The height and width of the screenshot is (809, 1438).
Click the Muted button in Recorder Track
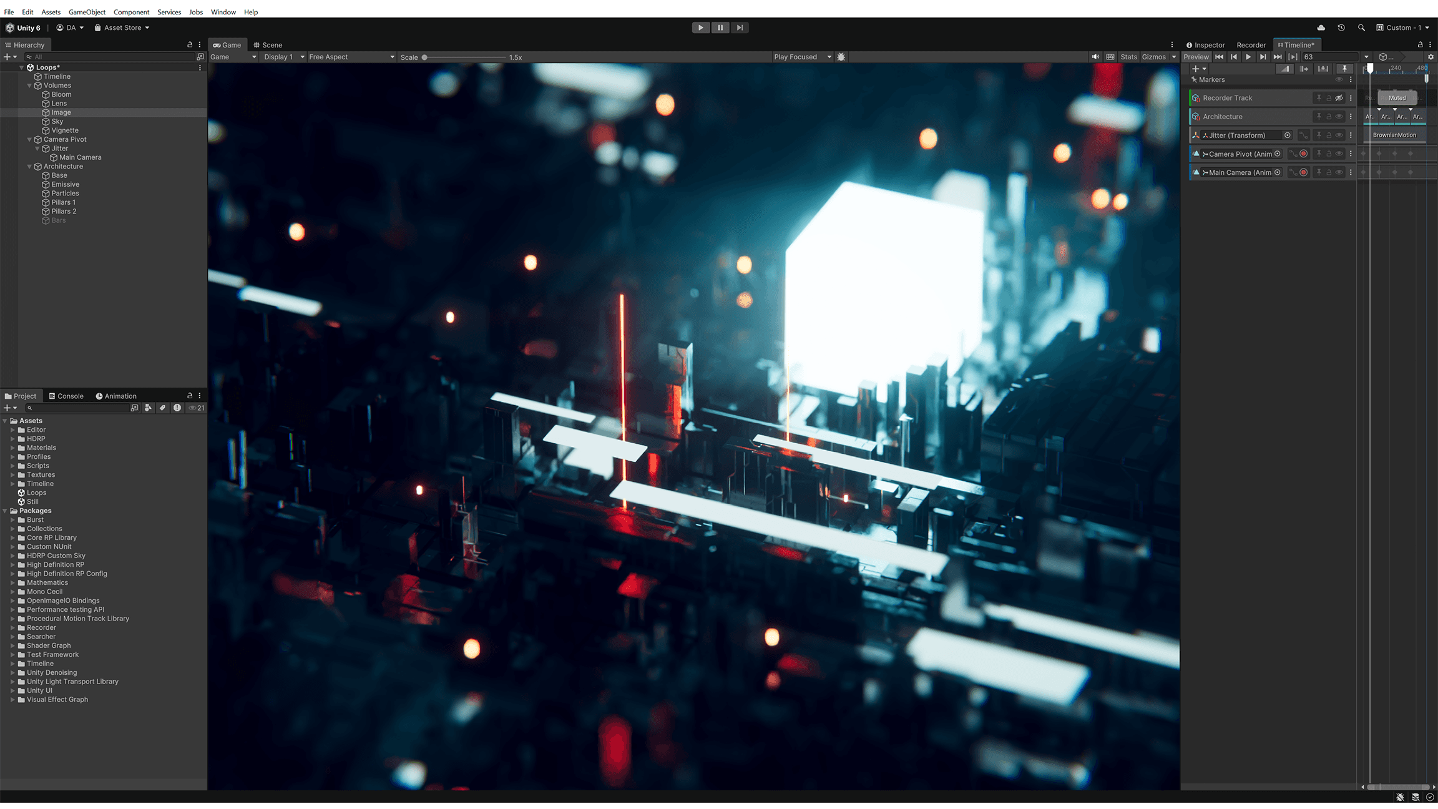pyautogui.click(x=1396, y=97)
